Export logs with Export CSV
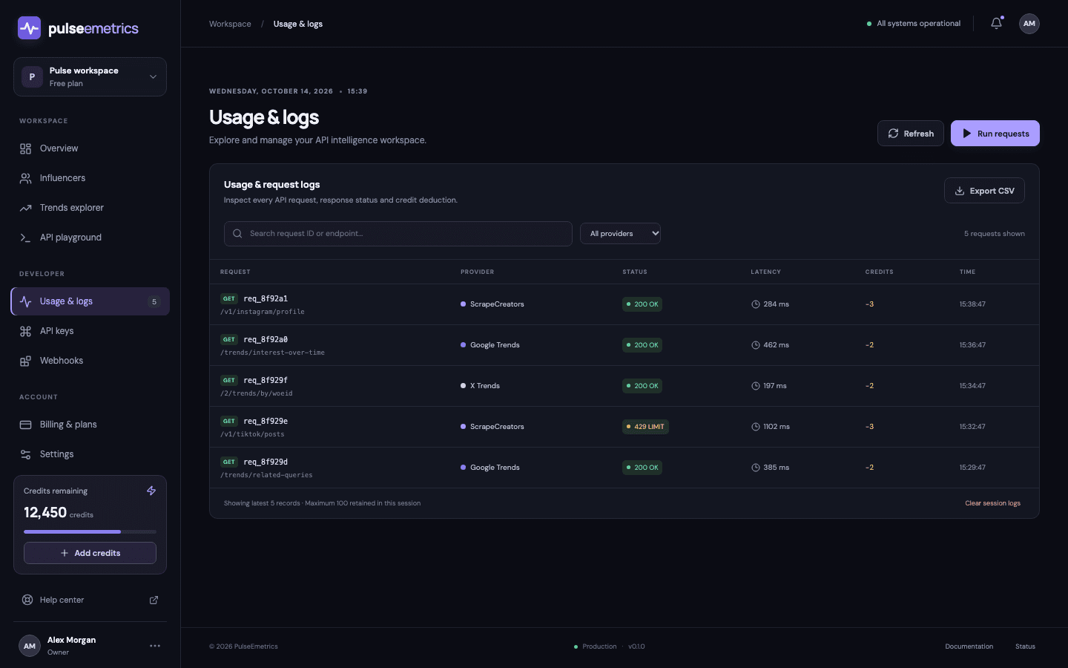The height and width of the screenshot is (668, 1068). [x=984, y=191]
